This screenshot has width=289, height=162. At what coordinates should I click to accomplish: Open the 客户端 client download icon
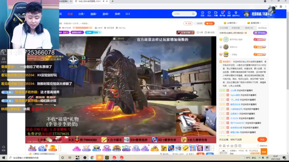[x=223, y=14]
